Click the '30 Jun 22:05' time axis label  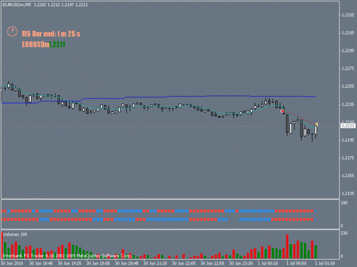tap(184, 263)
